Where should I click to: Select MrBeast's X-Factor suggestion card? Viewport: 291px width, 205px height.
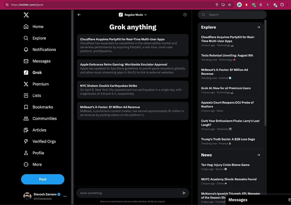pos(133,111)
